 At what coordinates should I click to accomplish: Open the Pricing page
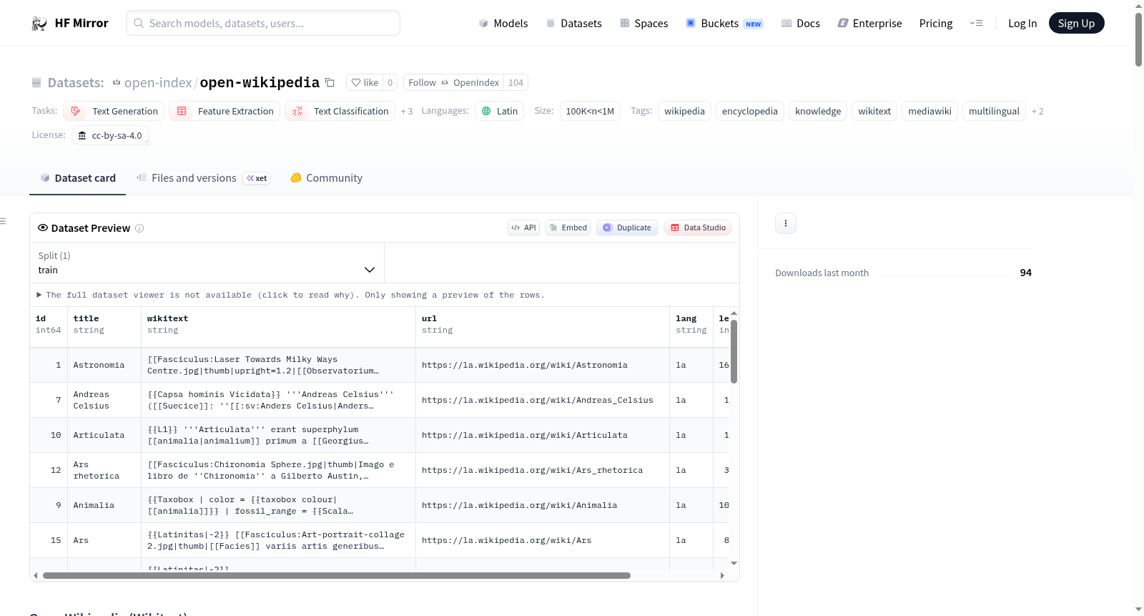936,24
